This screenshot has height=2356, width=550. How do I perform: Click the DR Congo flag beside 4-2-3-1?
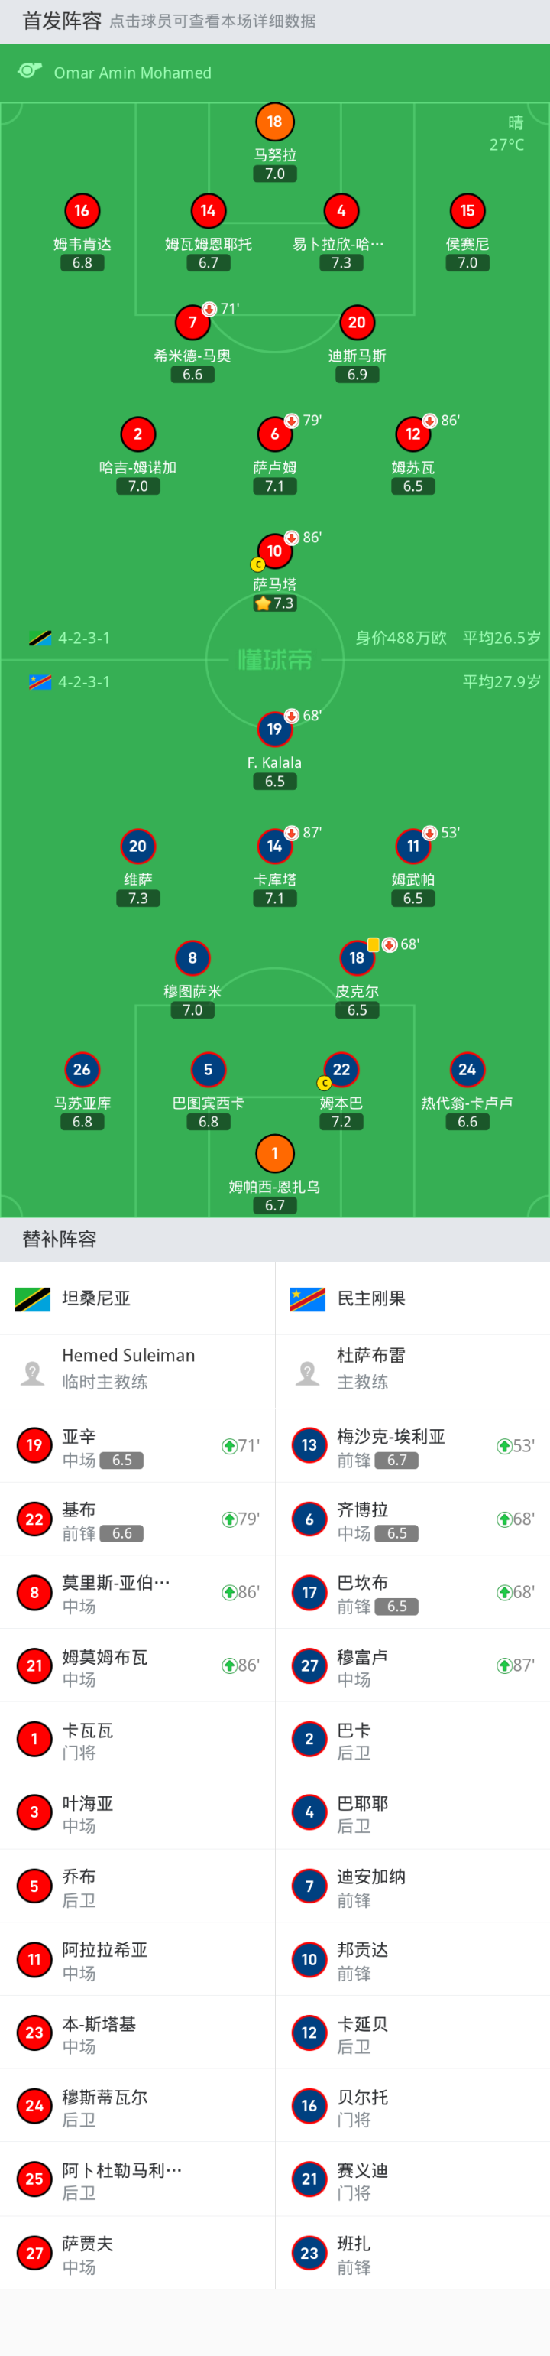click(x=39, y=682)
